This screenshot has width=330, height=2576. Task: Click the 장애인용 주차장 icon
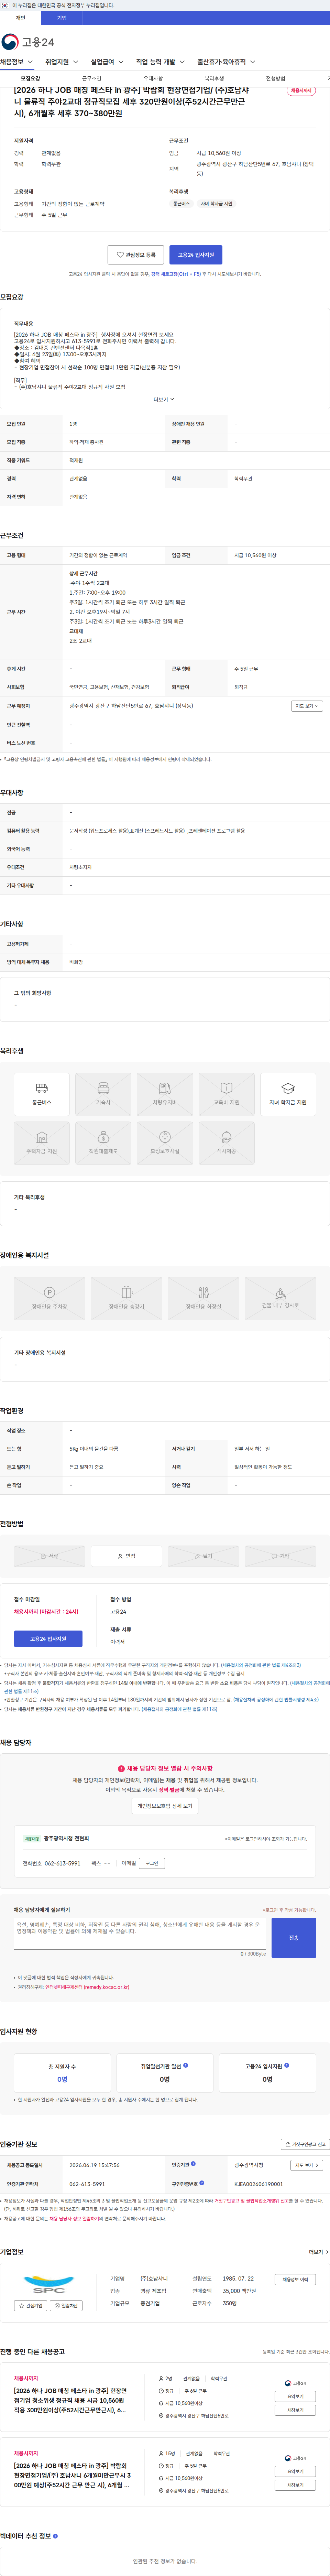[x=49, y=1299]
